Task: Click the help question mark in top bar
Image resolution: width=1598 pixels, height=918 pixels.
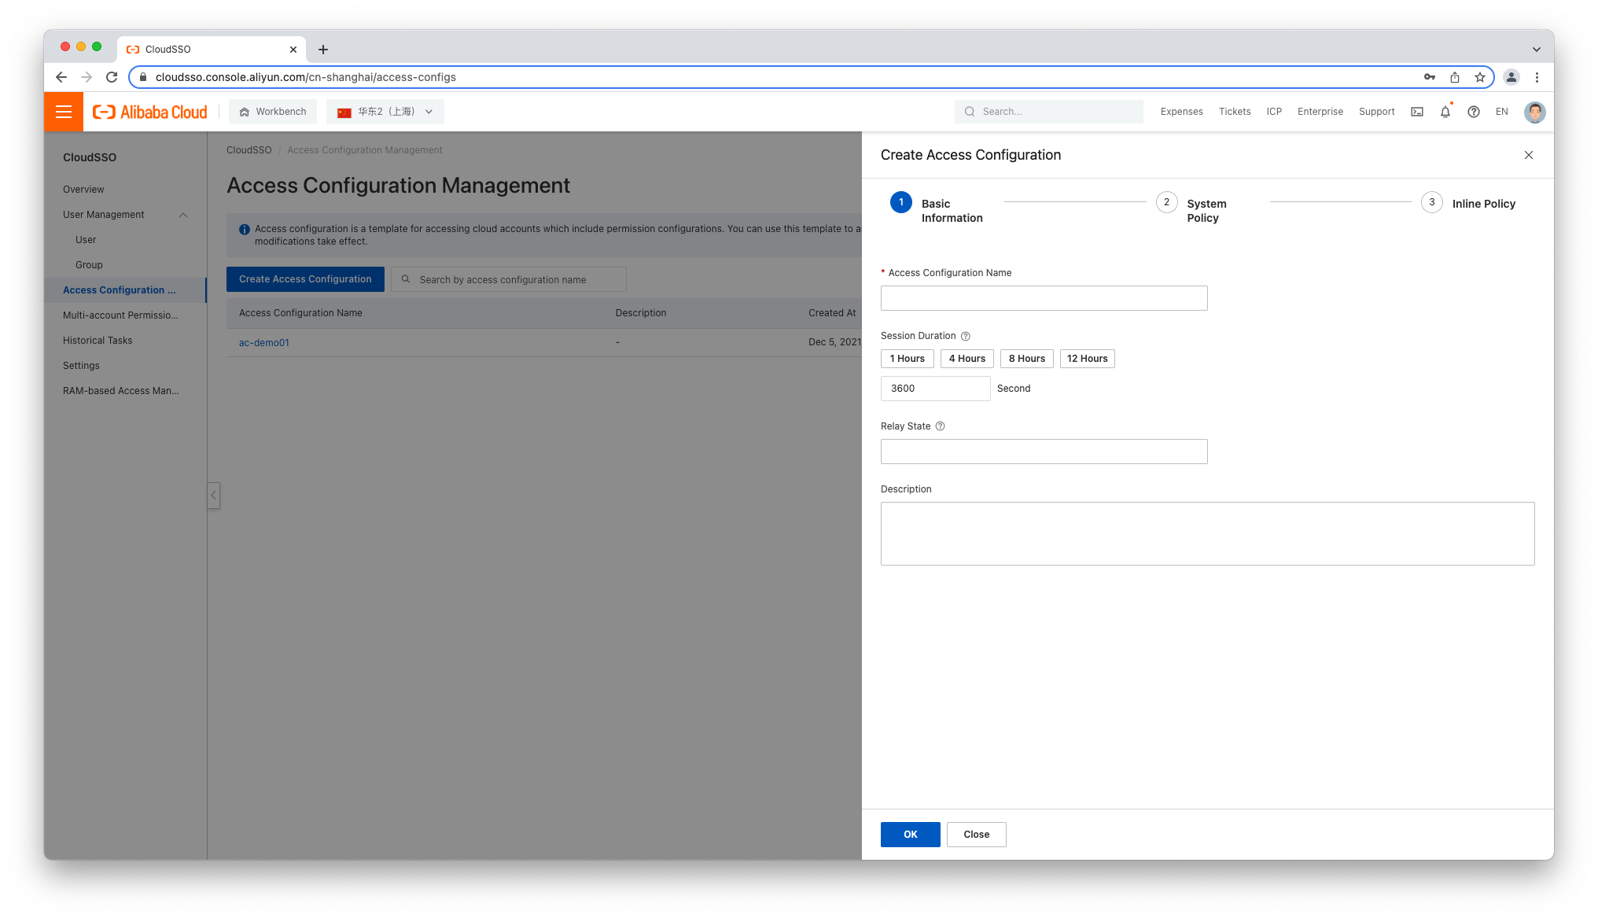Action: pyautogui.click(x=1473, y=112)
